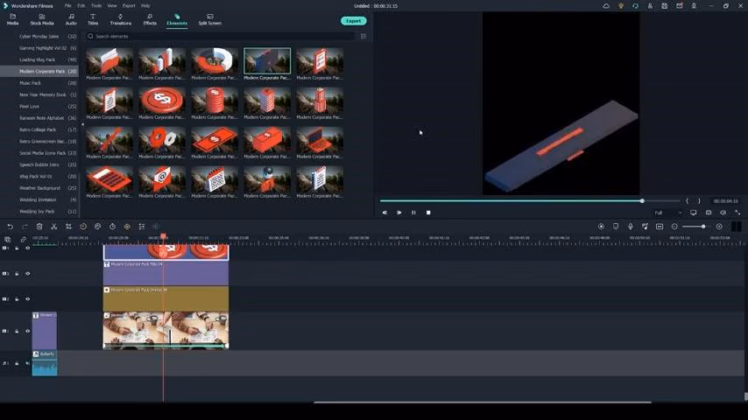The width and height of the screenshot is (748, 420).
Task: Click the subtitle caption box icon
Action: (x=660, y=227)
